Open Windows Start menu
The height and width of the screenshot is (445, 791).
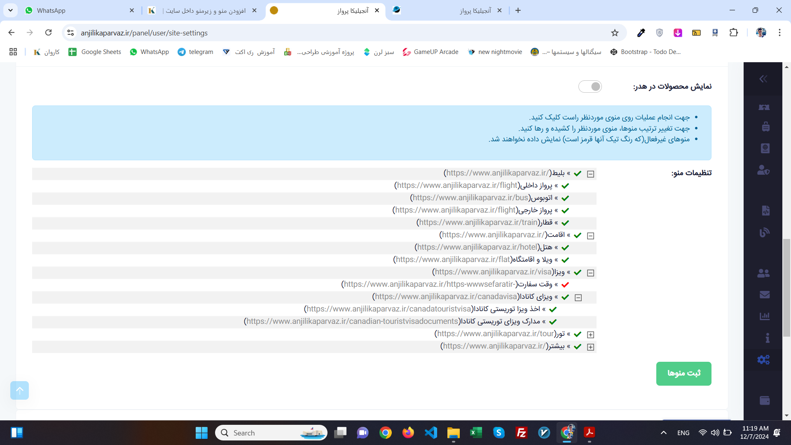[x=201, y=433]
